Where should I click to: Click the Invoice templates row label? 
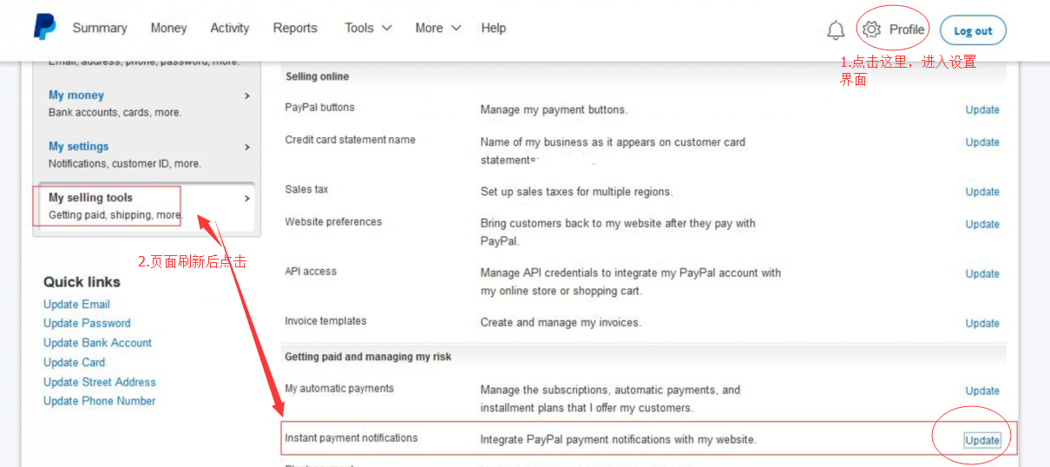point(325,321)
